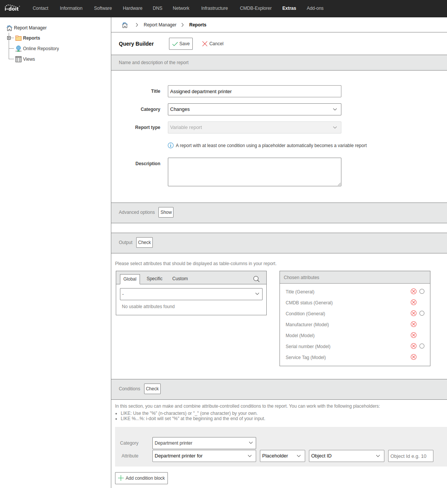
Task: Remove Title (General) from chosen attributes
Action: [x=413, y=292]
